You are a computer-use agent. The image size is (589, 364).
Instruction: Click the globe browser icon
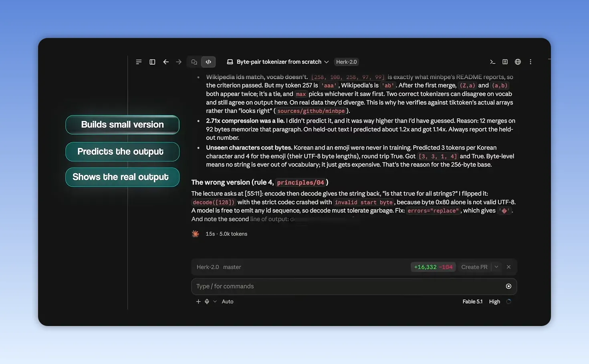click(518, 62)
